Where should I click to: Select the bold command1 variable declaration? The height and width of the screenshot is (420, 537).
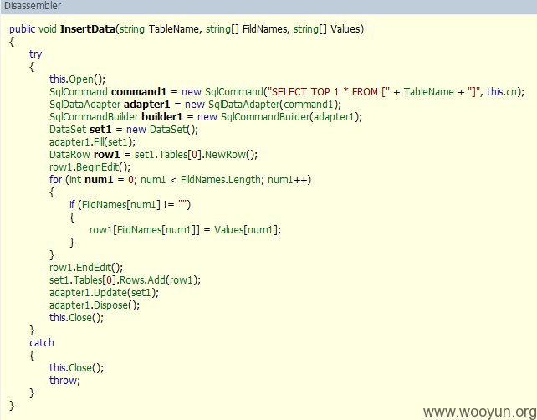[x=139, y=92]
